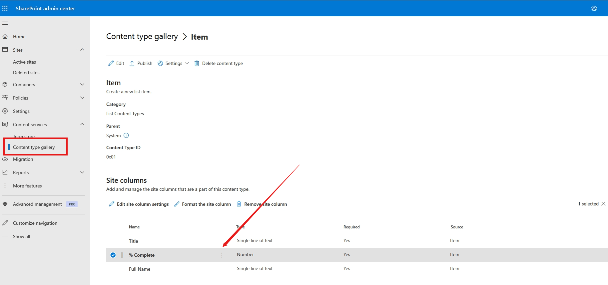Expand the Containers section chevron

pos(82,84)
